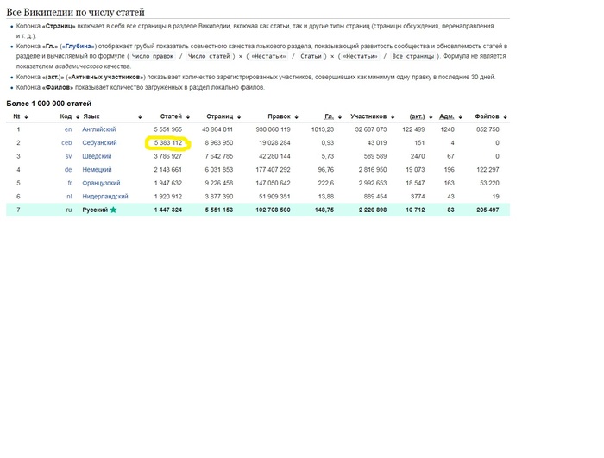The image size is (604, 458).
Task: Click the Шведский language link
Action: [97, 156]
